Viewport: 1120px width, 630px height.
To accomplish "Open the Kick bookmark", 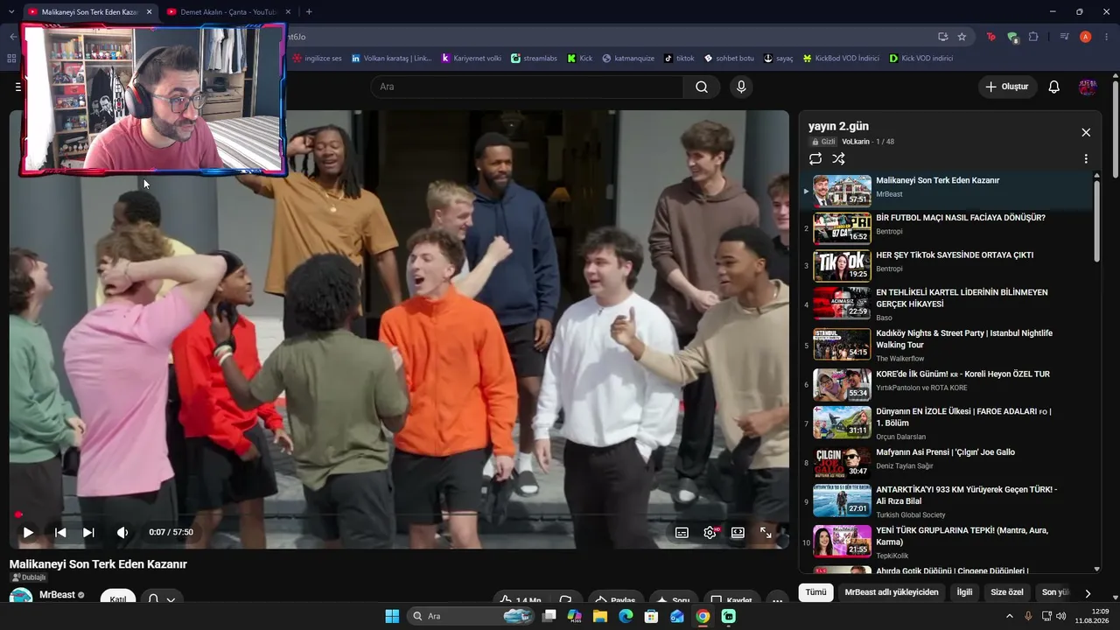I will 579,59.
